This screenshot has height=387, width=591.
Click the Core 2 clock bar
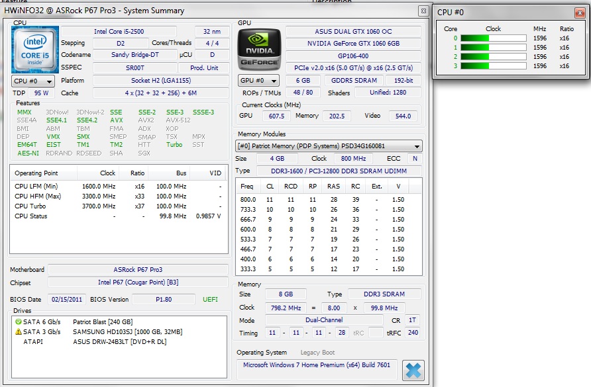pyautogui.click(x=494, y=56)
